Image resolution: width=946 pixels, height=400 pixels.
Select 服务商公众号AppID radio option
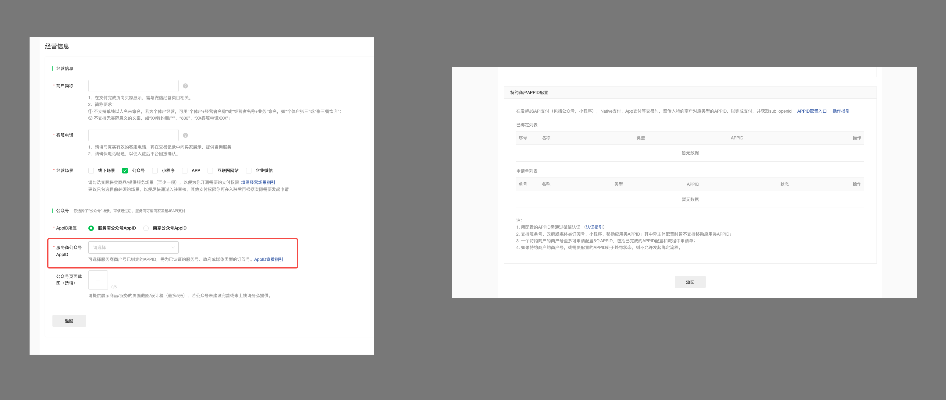pyautogui.click(x=91, y=228)
